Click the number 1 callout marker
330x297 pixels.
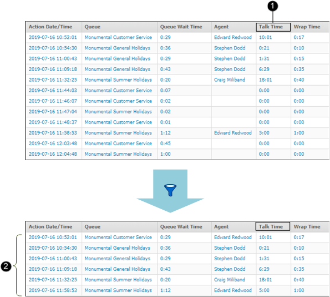click(x=272, y=6)
